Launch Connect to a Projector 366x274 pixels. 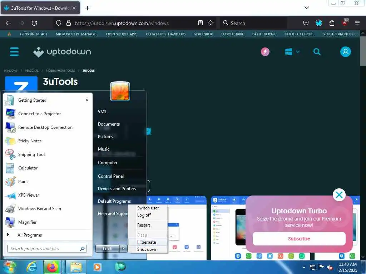48,114
